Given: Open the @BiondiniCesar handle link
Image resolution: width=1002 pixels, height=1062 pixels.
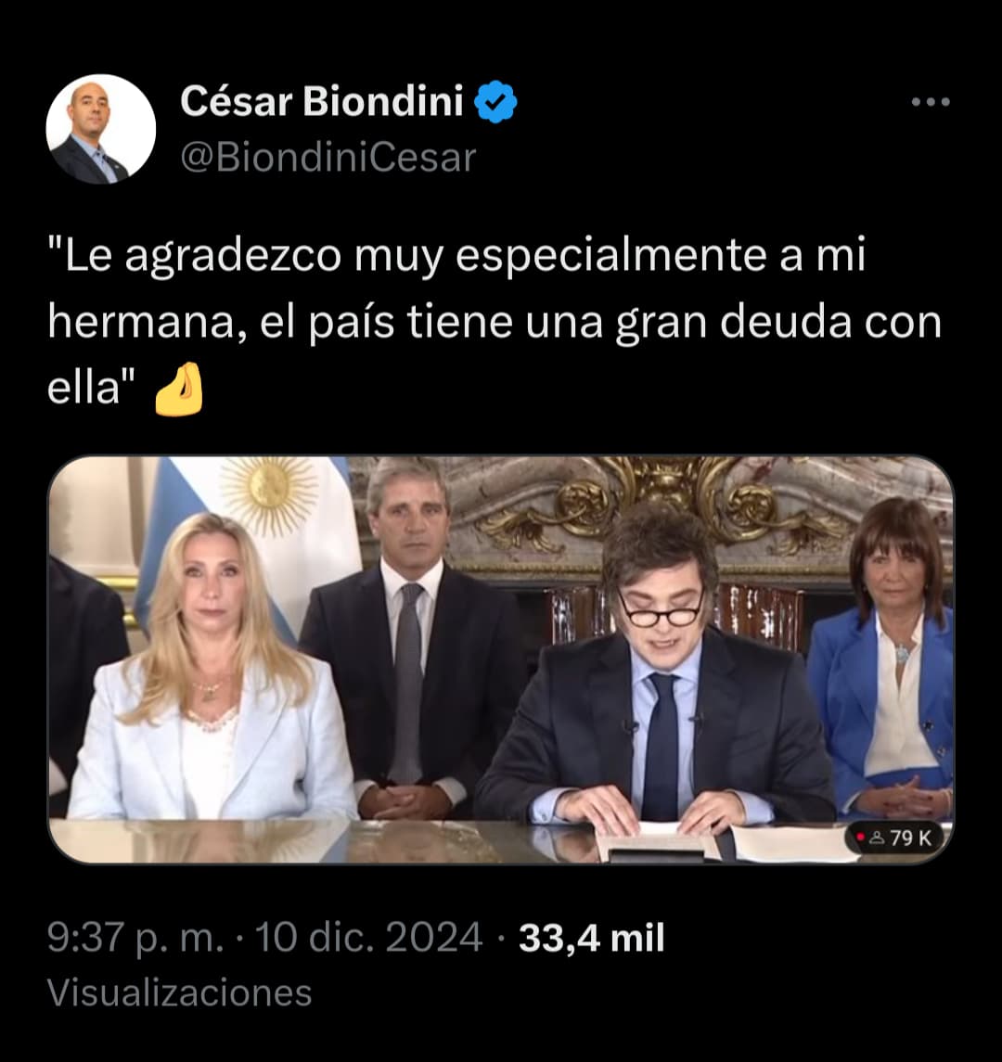Looking at the screenshot, I should [x=328, y=158].
